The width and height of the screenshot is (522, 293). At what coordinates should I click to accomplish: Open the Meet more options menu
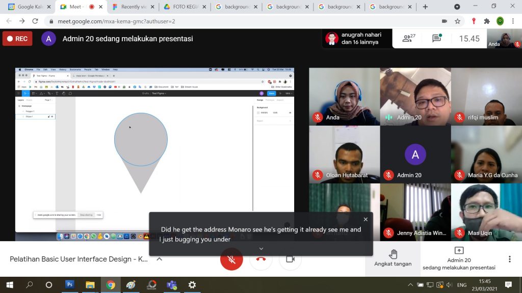[509, 259]
